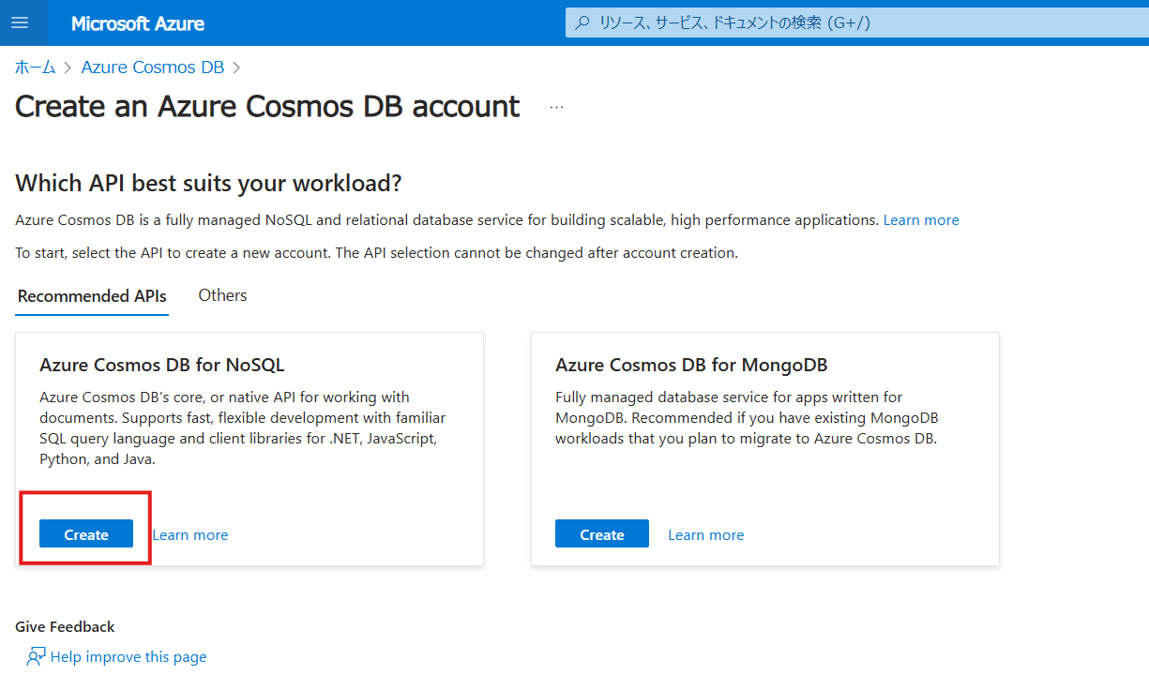
Task: Open the Azure Cosmos DB breadcrumb link
Action: 152,67
